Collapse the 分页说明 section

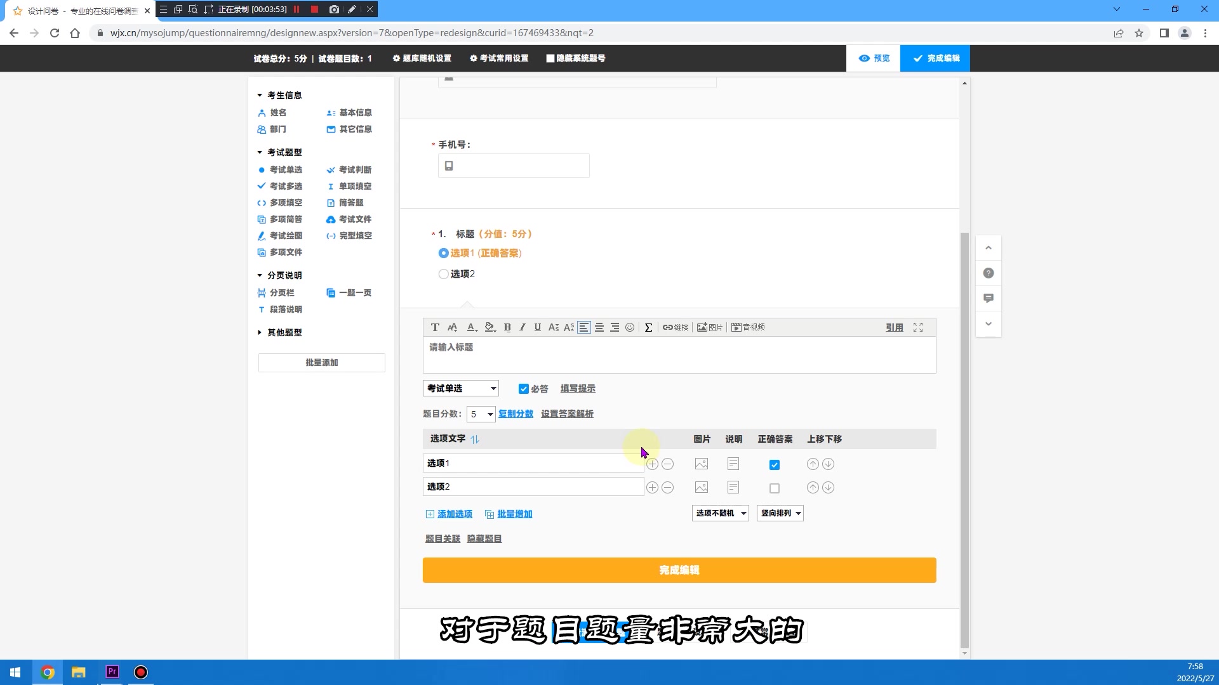tap(260, 275)
